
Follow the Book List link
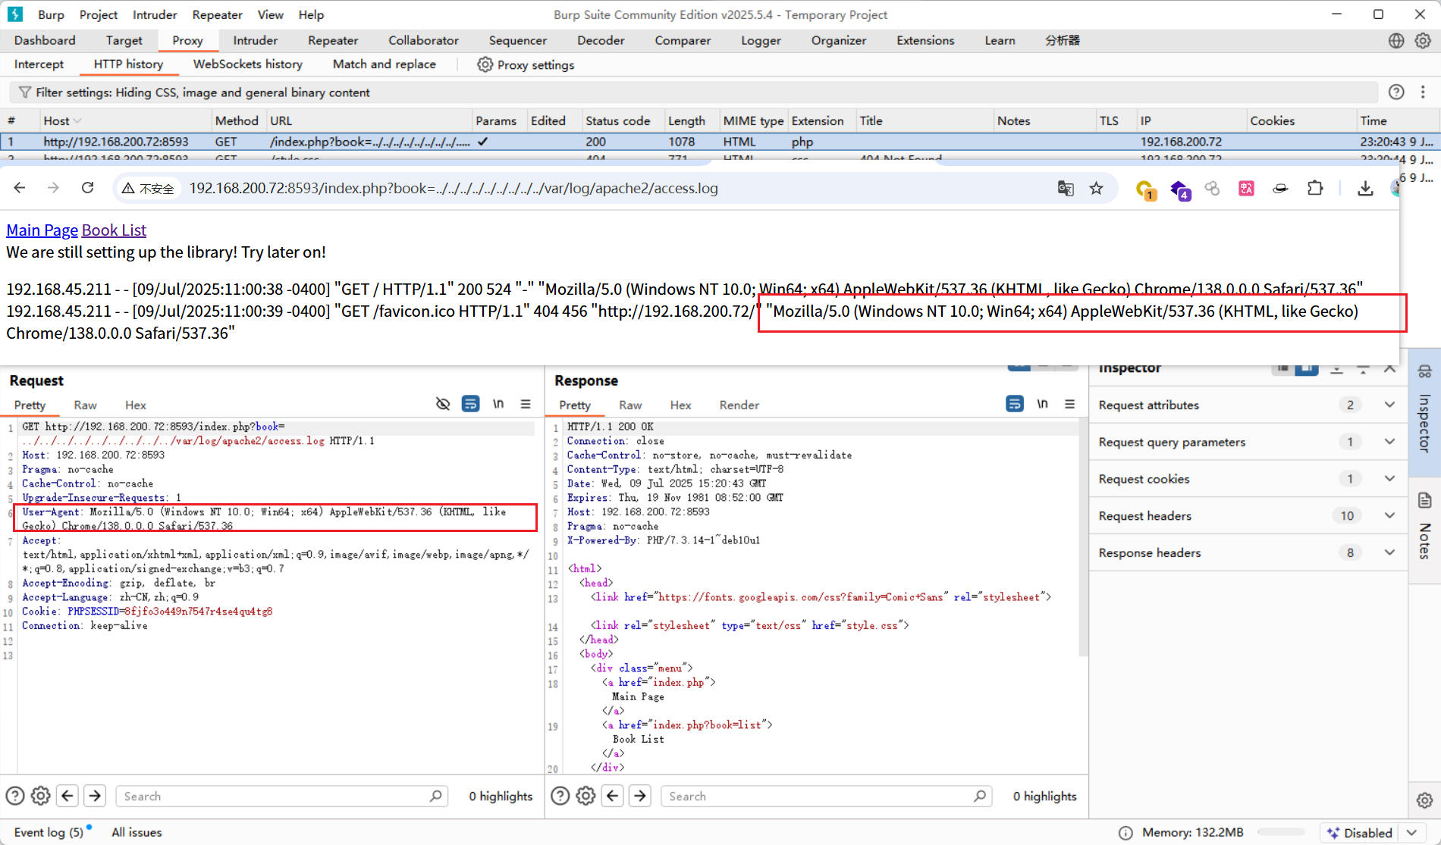114,230
